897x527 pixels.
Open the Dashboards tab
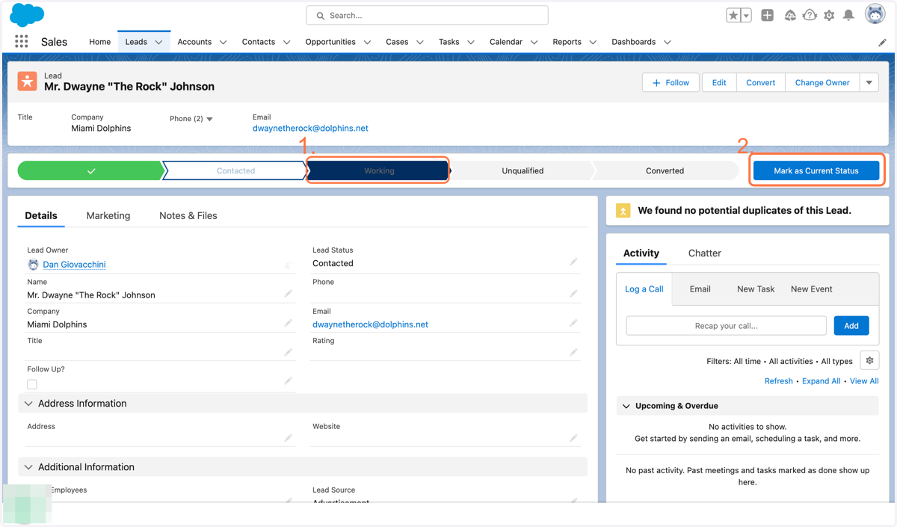click(x=633, y=42)
